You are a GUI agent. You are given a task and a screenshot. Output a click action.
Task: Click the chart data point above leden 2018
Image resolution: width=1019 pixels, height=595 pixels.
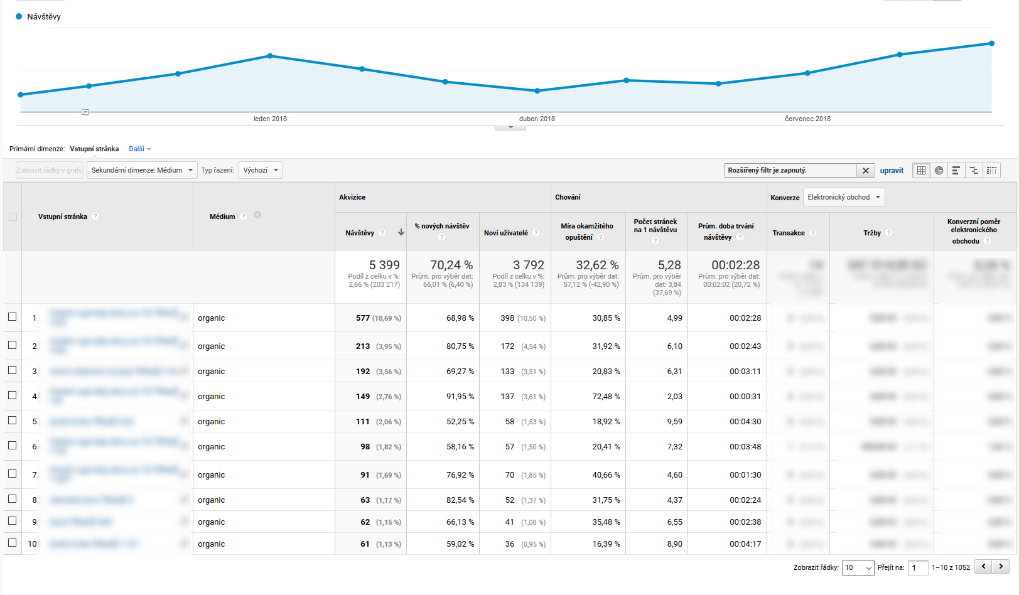(270, 56)
